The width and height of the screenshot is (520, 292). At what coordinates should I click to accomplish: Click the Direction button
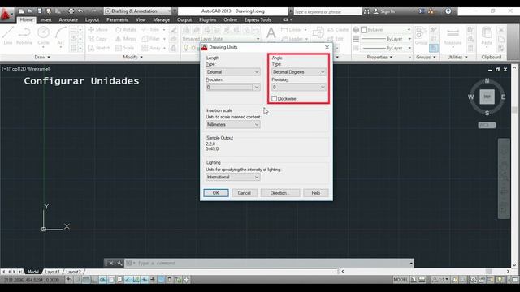tap(280, 193)
